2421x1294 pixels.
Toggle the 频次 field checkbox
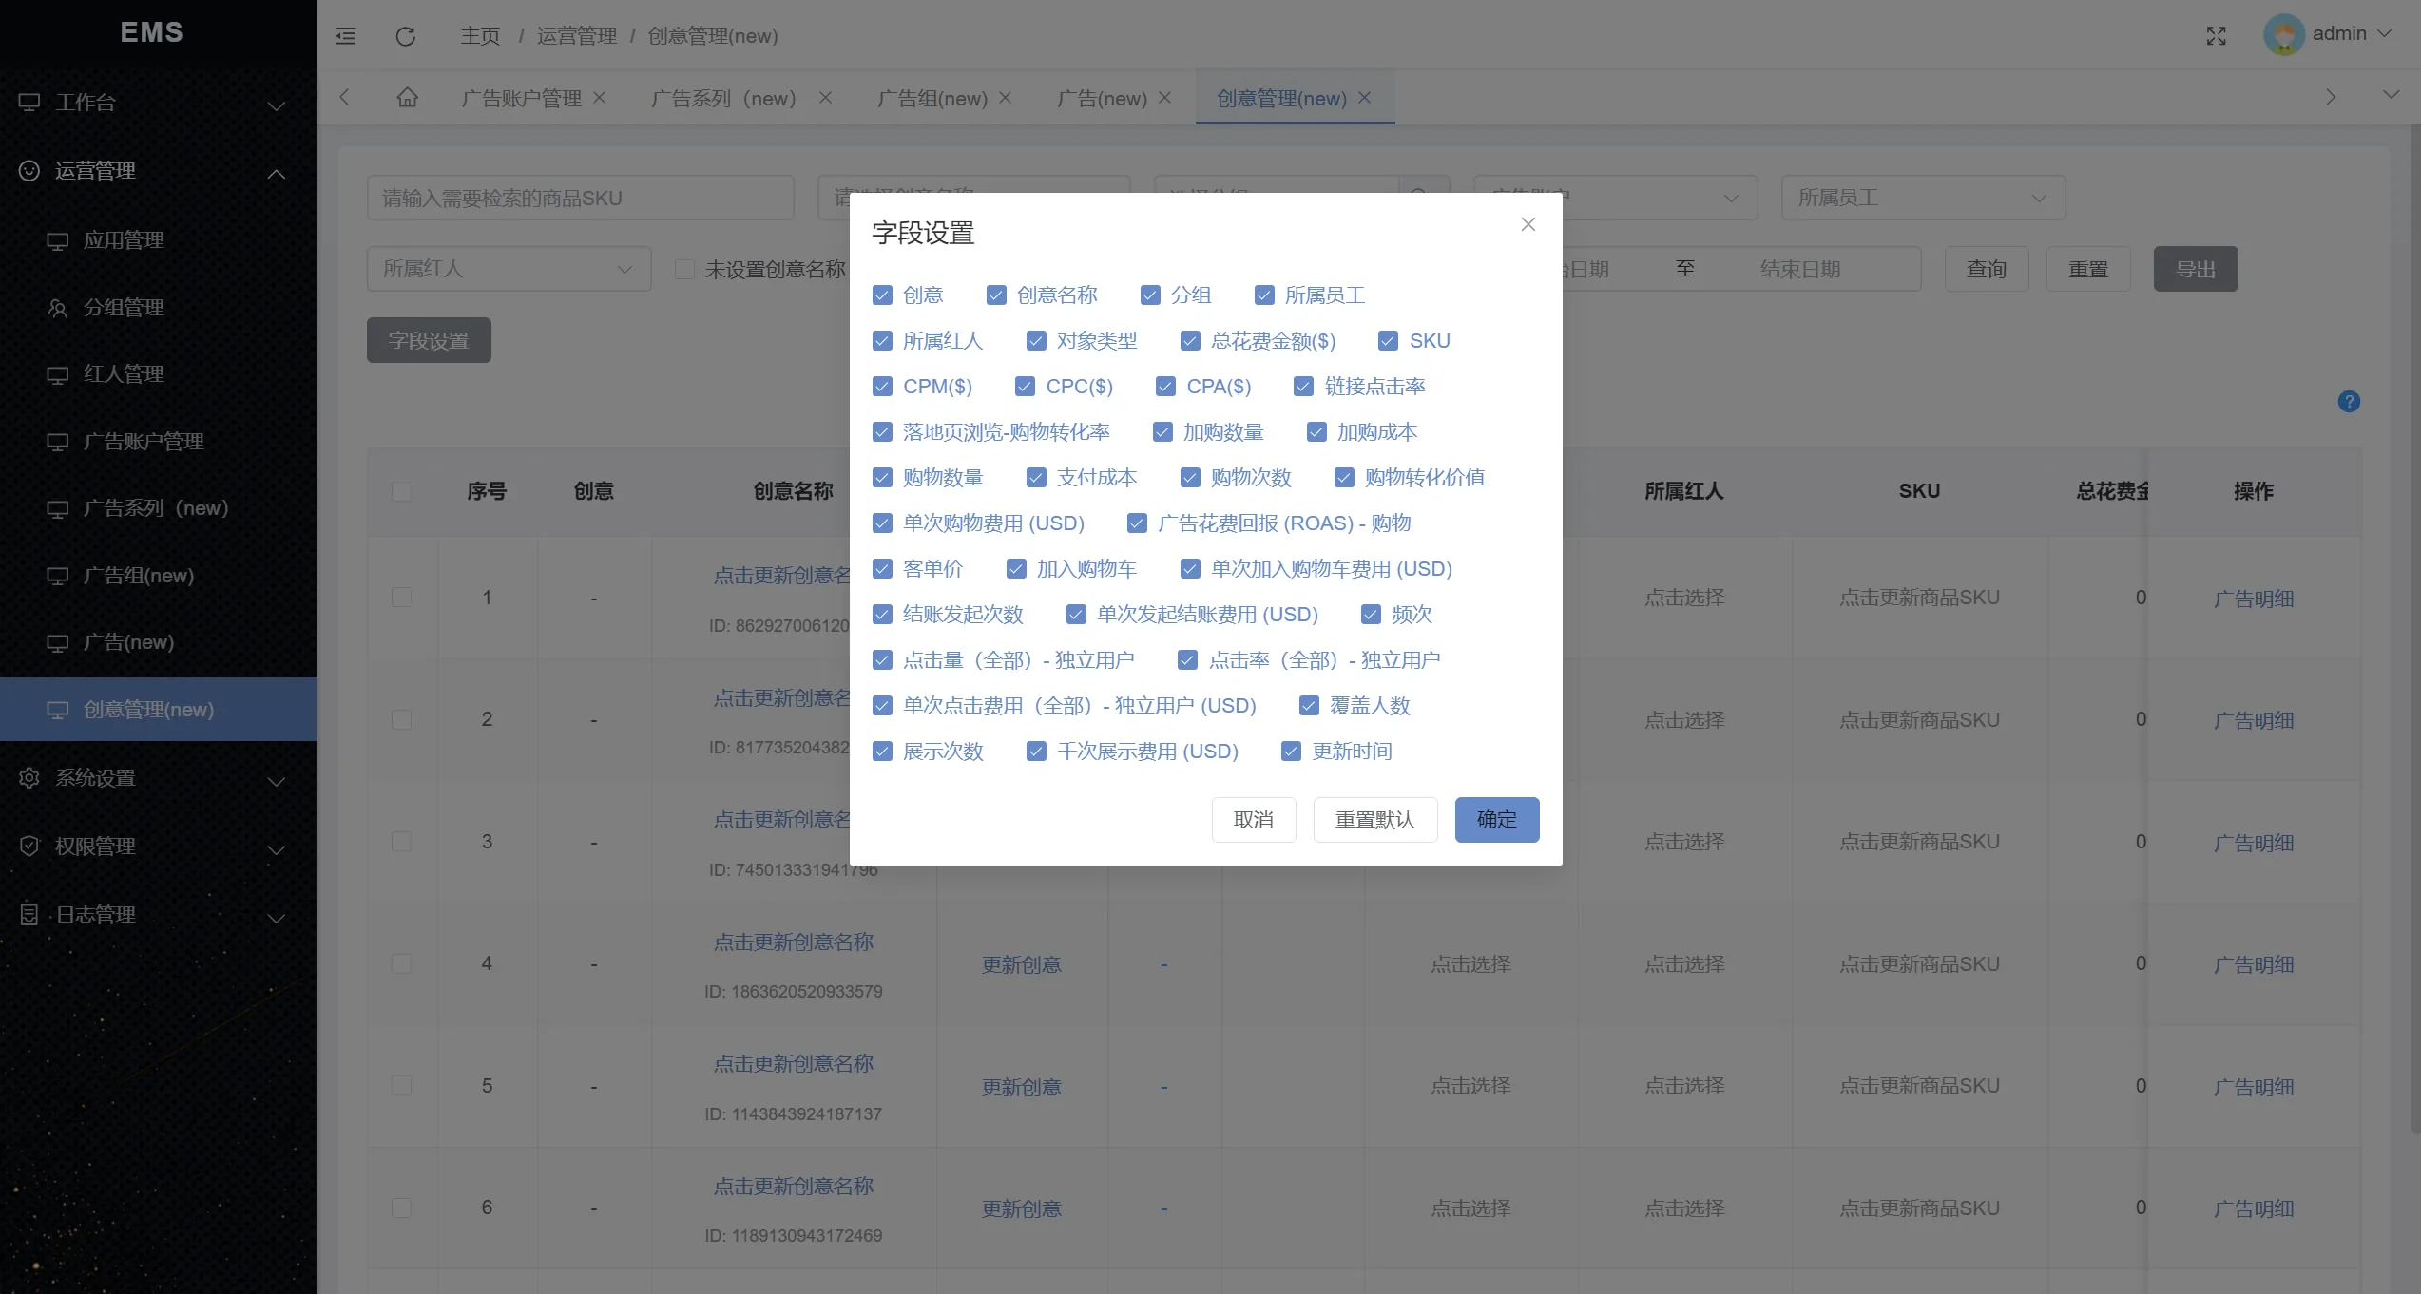[1371, 615]
